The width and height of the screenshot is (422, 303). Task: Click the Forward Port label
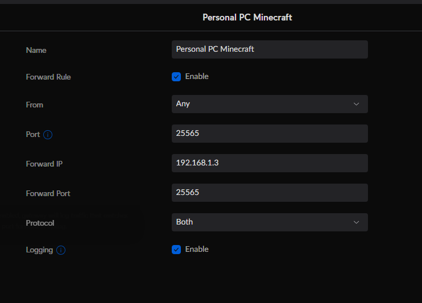pyautogui.click(x=48, y=194)
